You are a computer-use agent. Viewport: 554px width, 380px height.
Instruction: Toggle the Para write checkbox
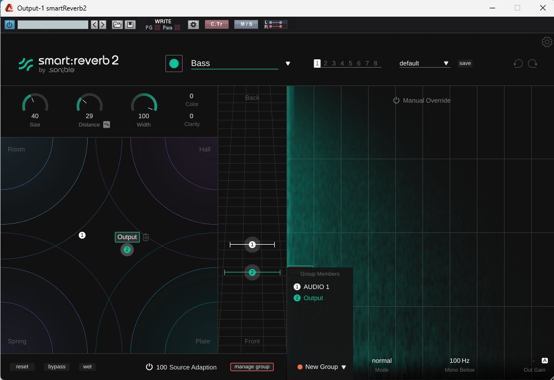click(178, 28)
